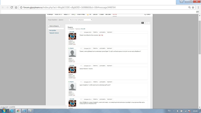Click Цитировать on post #3

click(x=103, y=66)
